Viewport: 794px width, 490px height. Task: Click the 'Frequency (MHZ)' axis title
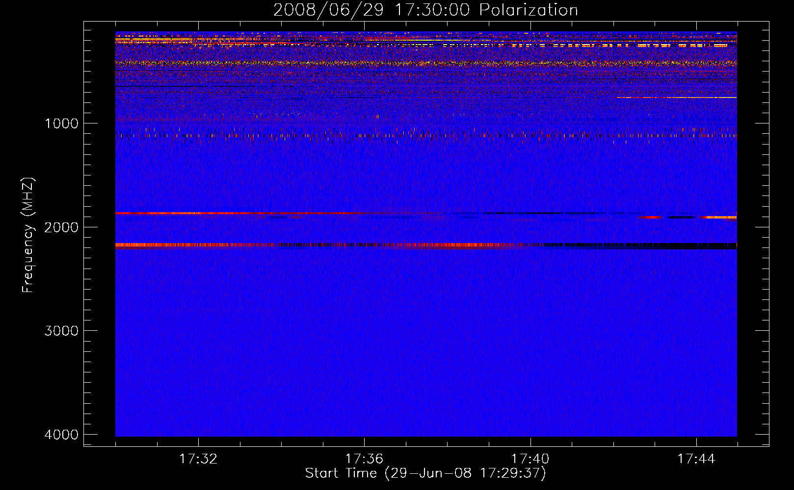click(28, 235)
